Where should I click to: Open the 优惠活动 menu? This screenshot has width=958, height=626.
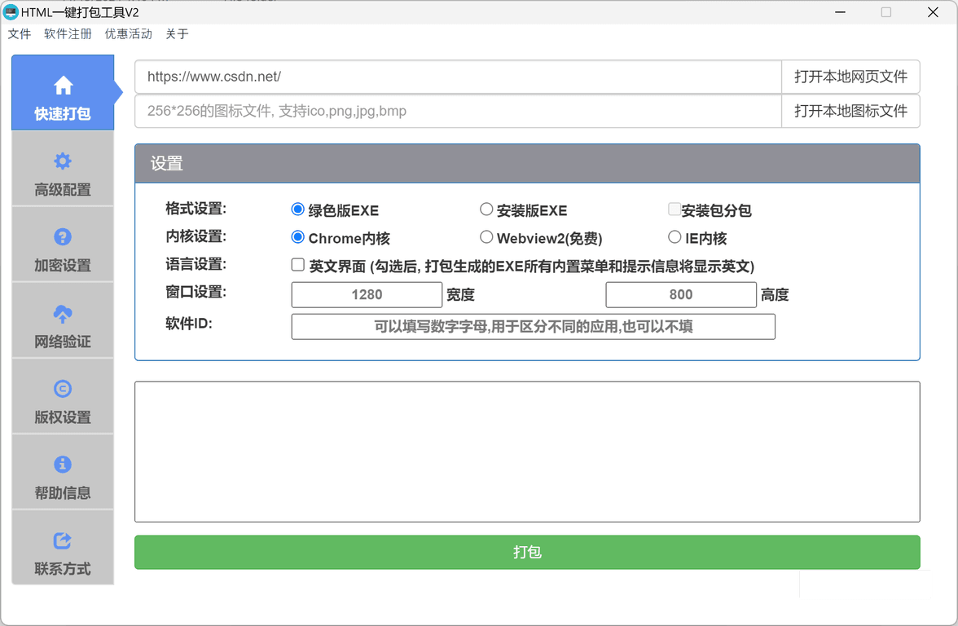coord(128,33)
